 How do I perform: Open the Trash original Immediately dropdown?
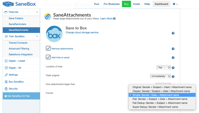161,76
